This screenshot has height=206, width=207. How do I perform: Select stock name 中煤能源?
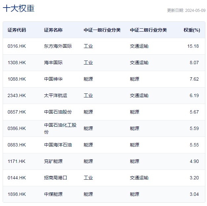pos(53,194)
